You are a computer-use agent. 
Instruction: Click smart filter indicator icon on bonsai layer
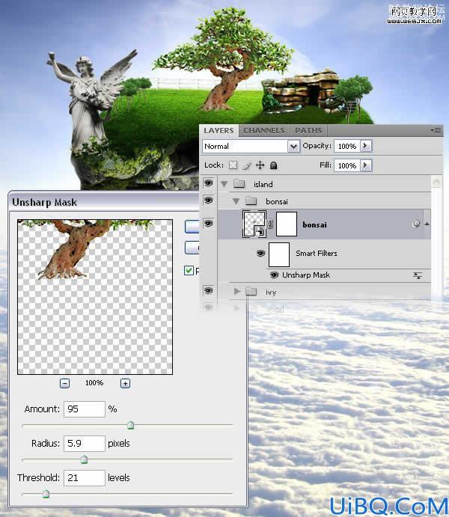416,224
